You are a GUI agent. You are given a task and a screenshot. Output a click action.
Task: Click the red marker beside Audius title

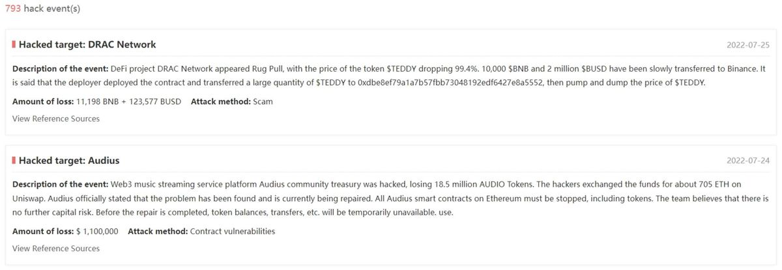click(14, 160)
